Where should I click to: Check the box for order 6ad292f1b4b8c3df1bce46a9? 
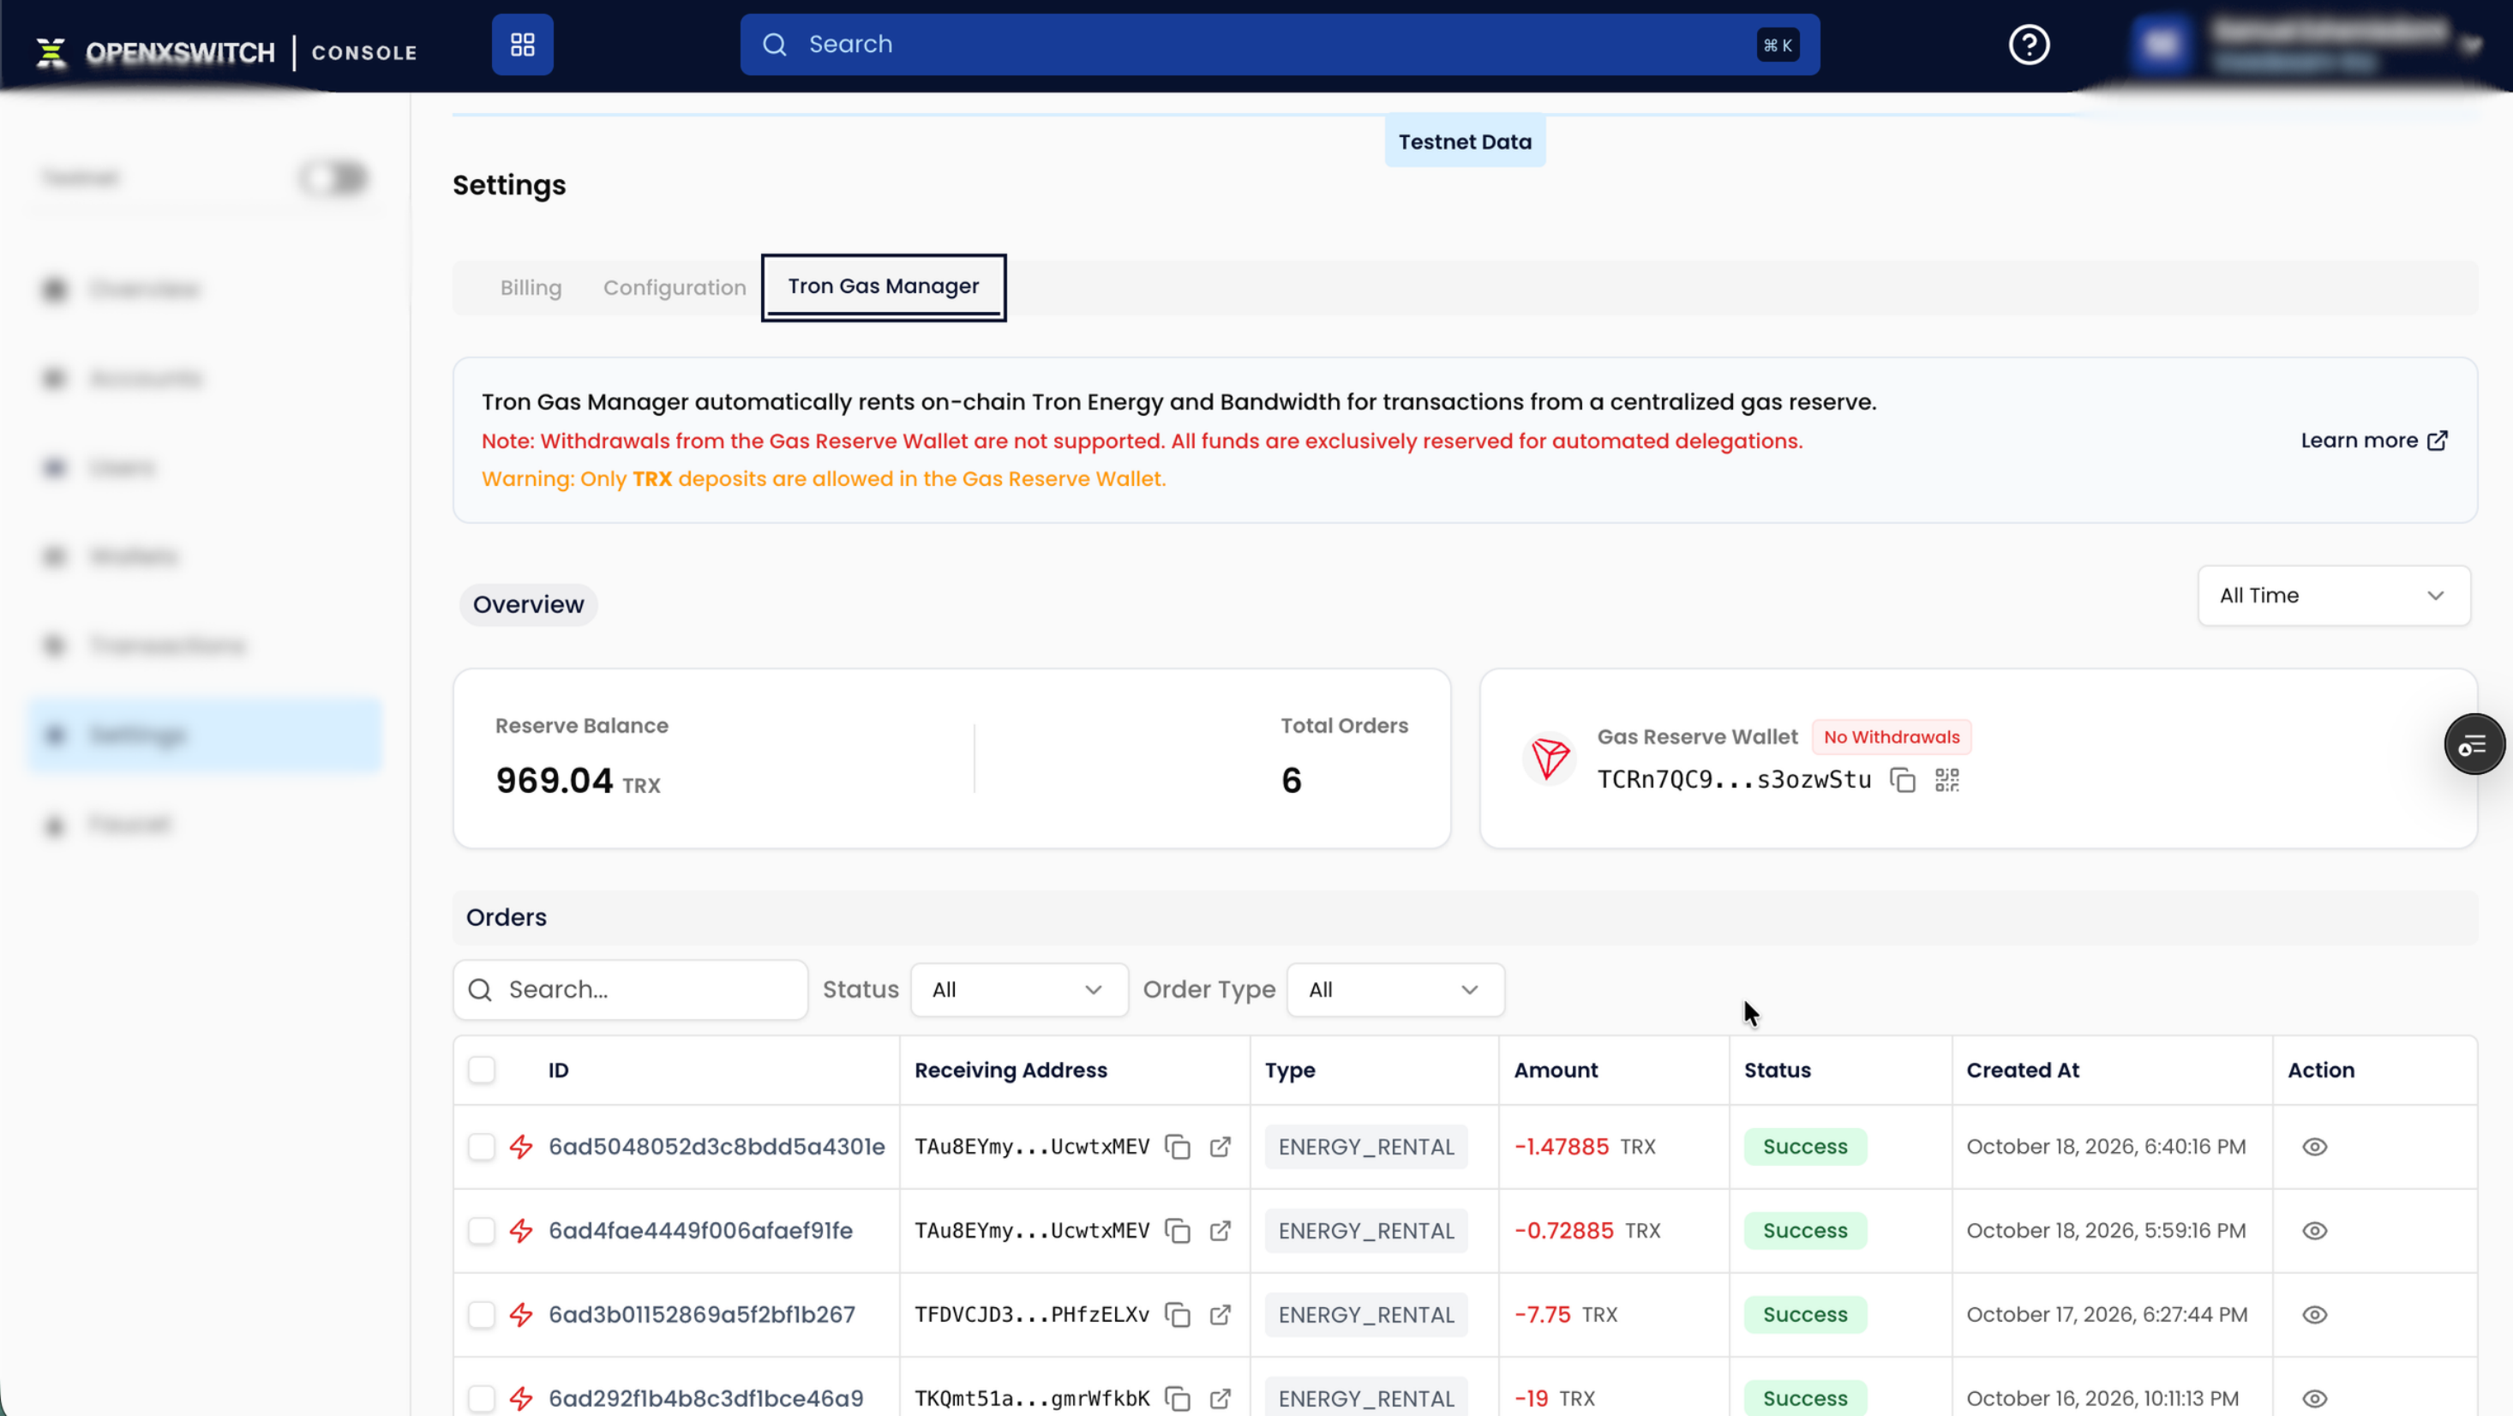481,1399
